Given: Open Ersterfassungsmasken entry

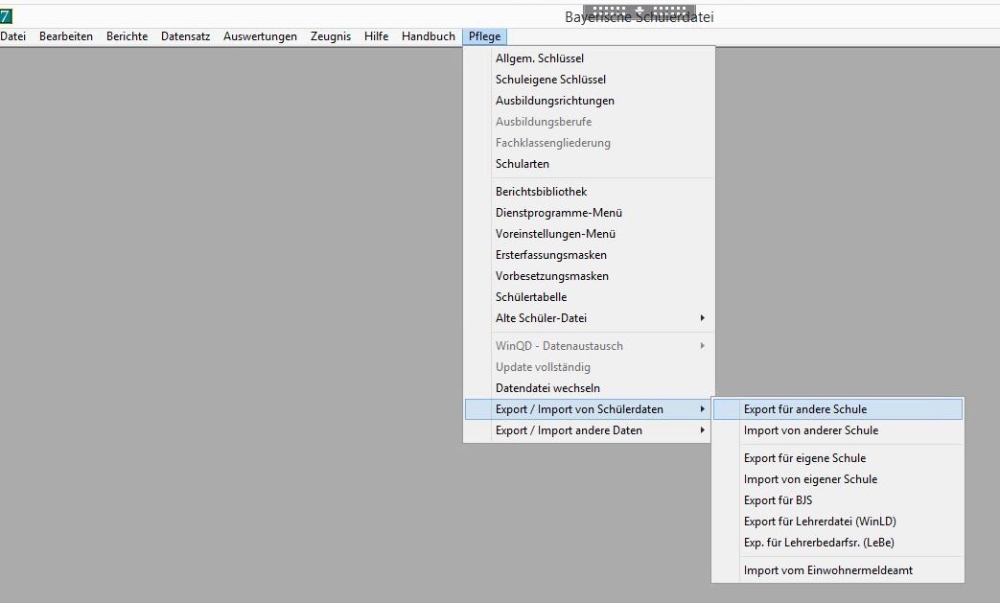Looking at the screenshot, I should pyautogui.click(x=589, y=254).
